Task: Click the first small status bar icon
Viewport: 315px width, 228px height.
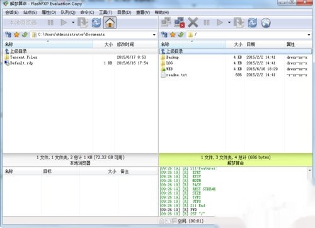Action: (x=161, y=221)
